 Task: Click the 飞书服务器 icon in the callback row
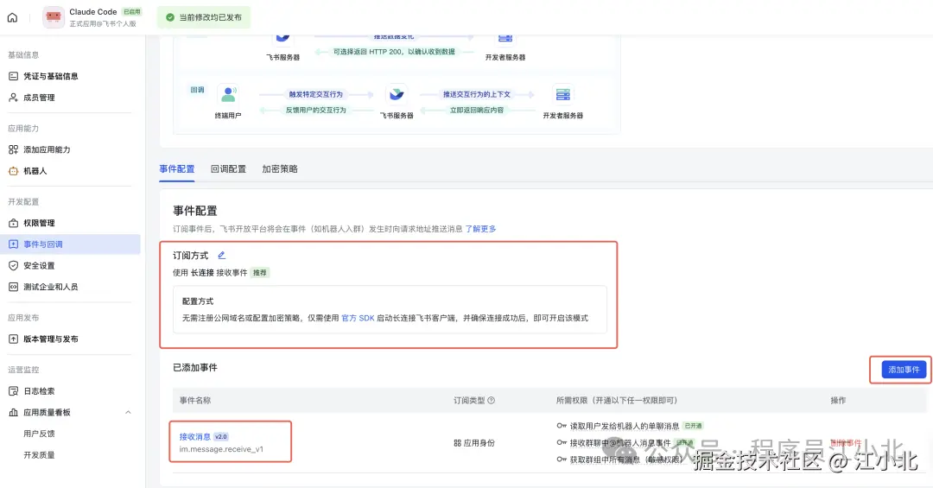tap(397, 95)
